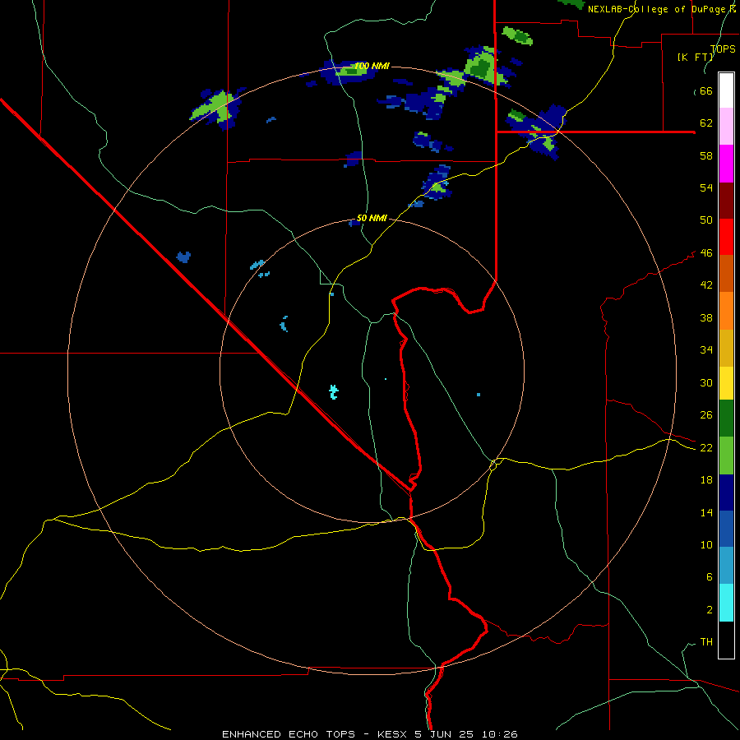
Task: Click the bright yellow legend swatch
Action: 726,383
